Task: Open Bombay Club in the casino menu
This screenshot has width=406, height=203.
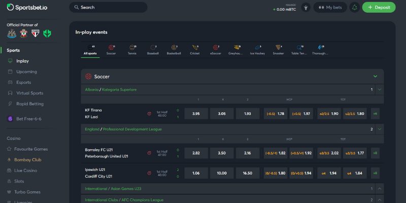Action: (28, 160)
